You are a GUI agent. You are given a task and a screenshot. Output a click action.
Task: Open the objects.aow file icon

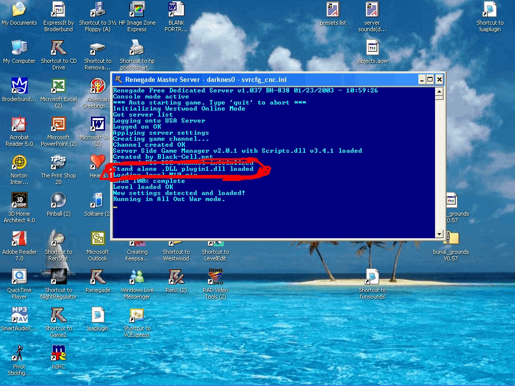[372, 48]
